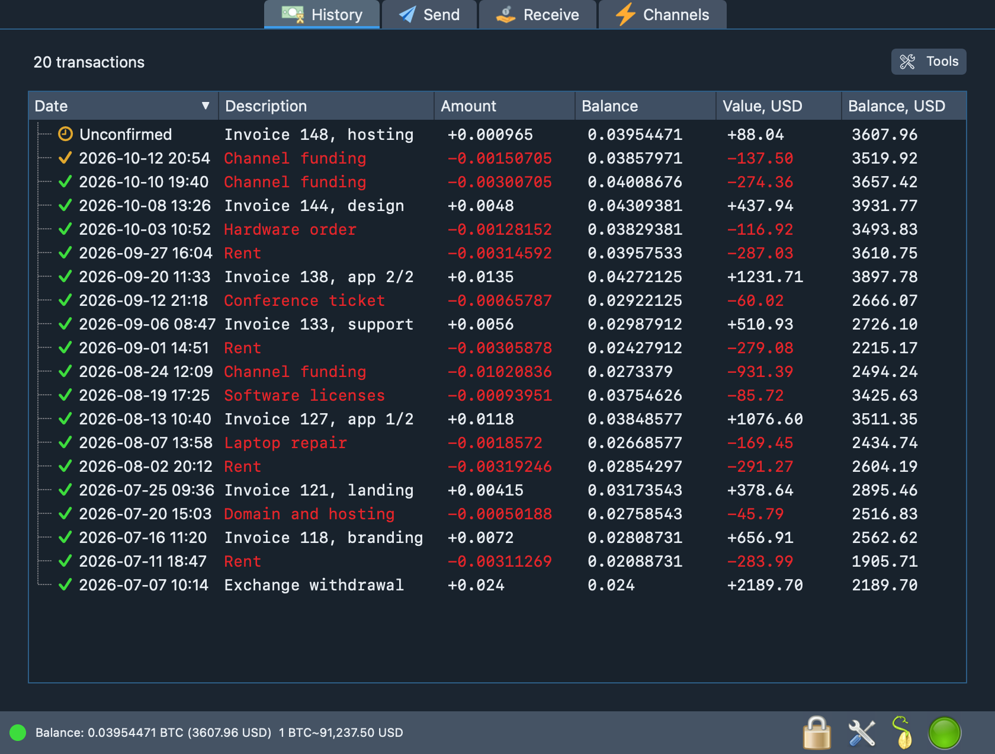995x754 pixels.
Task: Click checkmark icon for 2026-10-12 20:54 transaction
Action: point(65,158)
